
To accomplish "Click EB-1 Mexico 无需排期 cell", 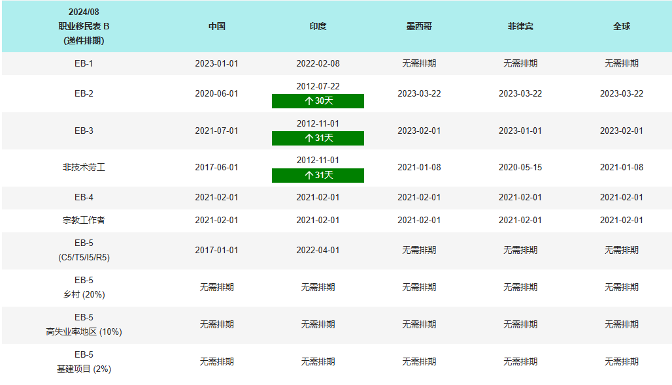I will tap(419, 63).
